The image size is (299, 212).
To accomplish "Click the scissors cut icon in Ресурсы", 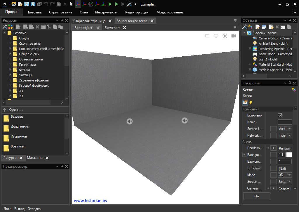I will click(49, 27).
